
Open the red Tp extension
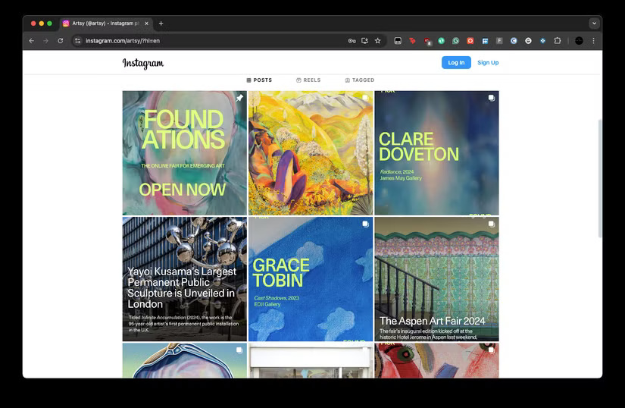coord(412,41)
